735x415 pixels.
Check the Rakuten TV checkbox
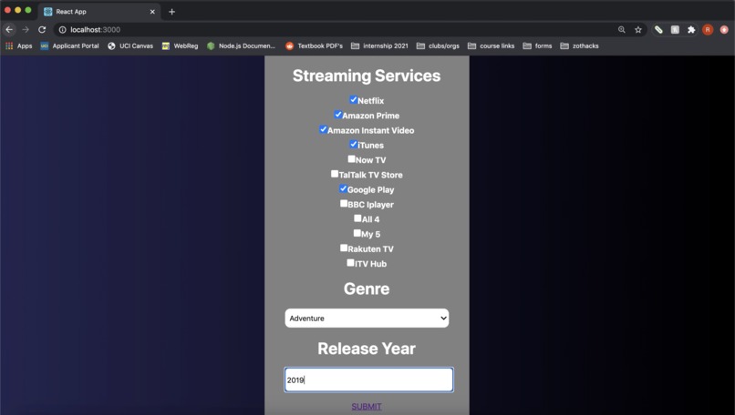pos(344,248)
